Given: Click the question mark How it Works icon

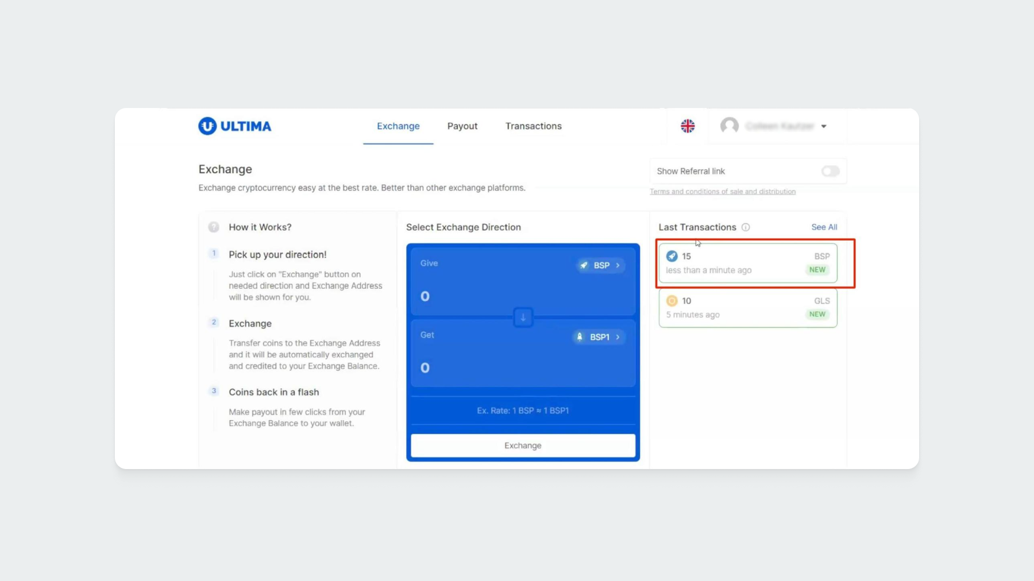Looking at the screenshot, I should pos(214,227).
